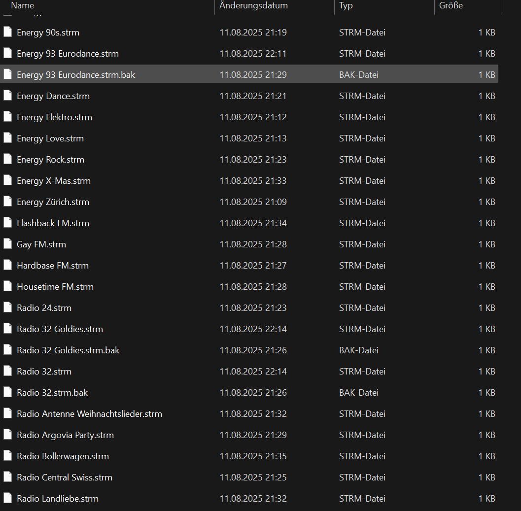
Task: Click file icon of Energy Elektro.strm
Action: click(8, 116)
